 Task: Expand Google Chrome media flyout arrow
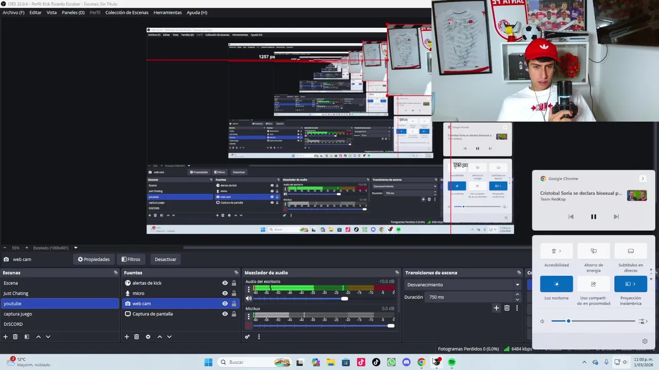click(x=643, y=179)
